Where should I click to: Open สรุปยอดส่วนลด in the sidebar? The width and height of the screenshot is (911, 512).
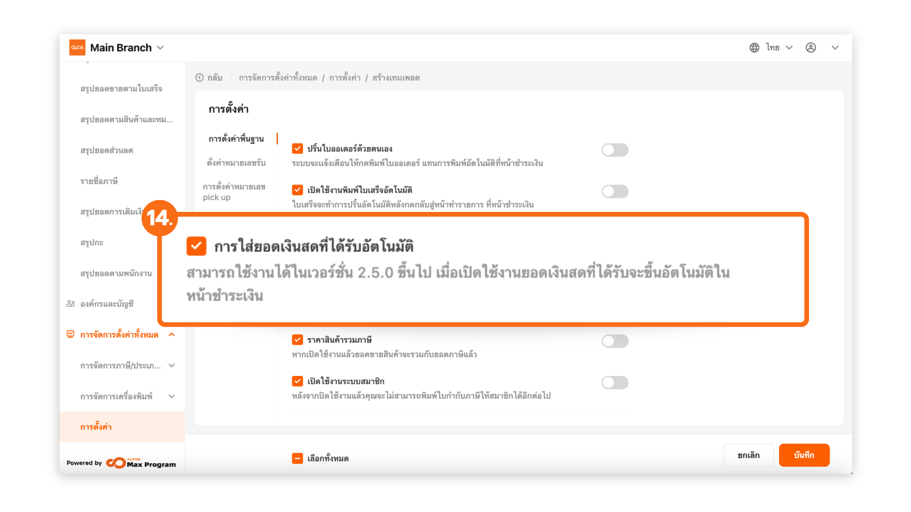pyautogui.click(x=107, y=151)
